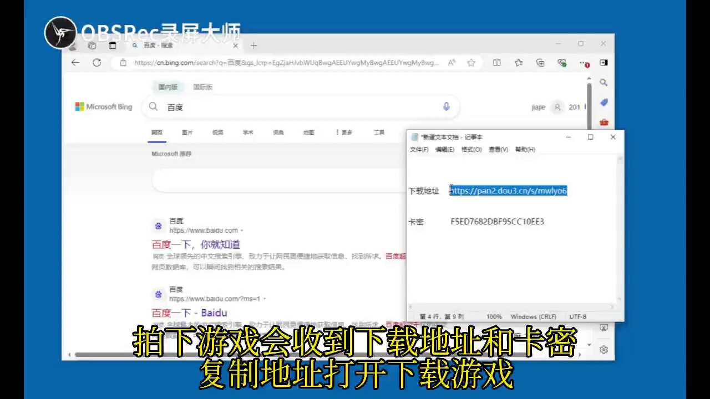The width and height of the screenshot is (710, 399).
Task: Select the 学术 search tab
Action: pos(248,132)
